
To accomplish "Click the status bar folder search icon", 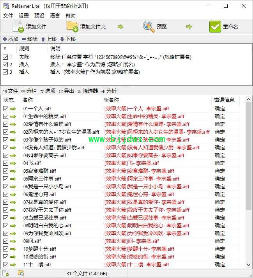I will tap(21, 273).
